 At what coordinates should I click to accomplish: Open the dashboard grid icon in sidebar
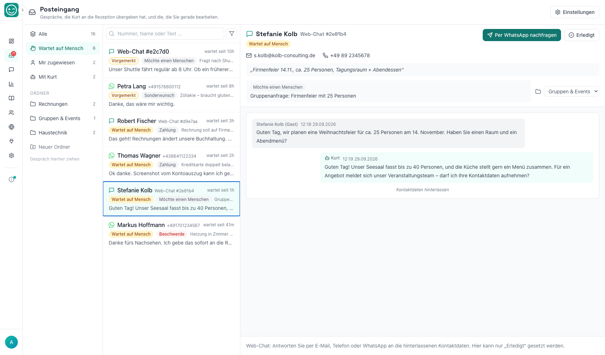tap(11, 41)
